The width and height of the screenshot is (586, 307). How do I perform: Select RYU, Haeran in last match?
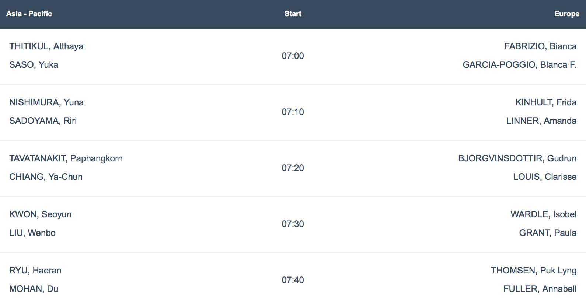click(35, 271)
